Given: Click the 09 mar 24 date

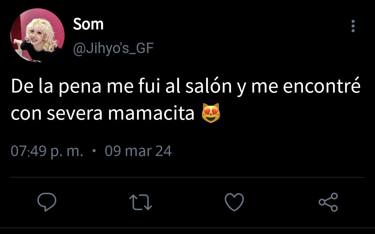Looking at the screenshot, I should pos(138,151).
